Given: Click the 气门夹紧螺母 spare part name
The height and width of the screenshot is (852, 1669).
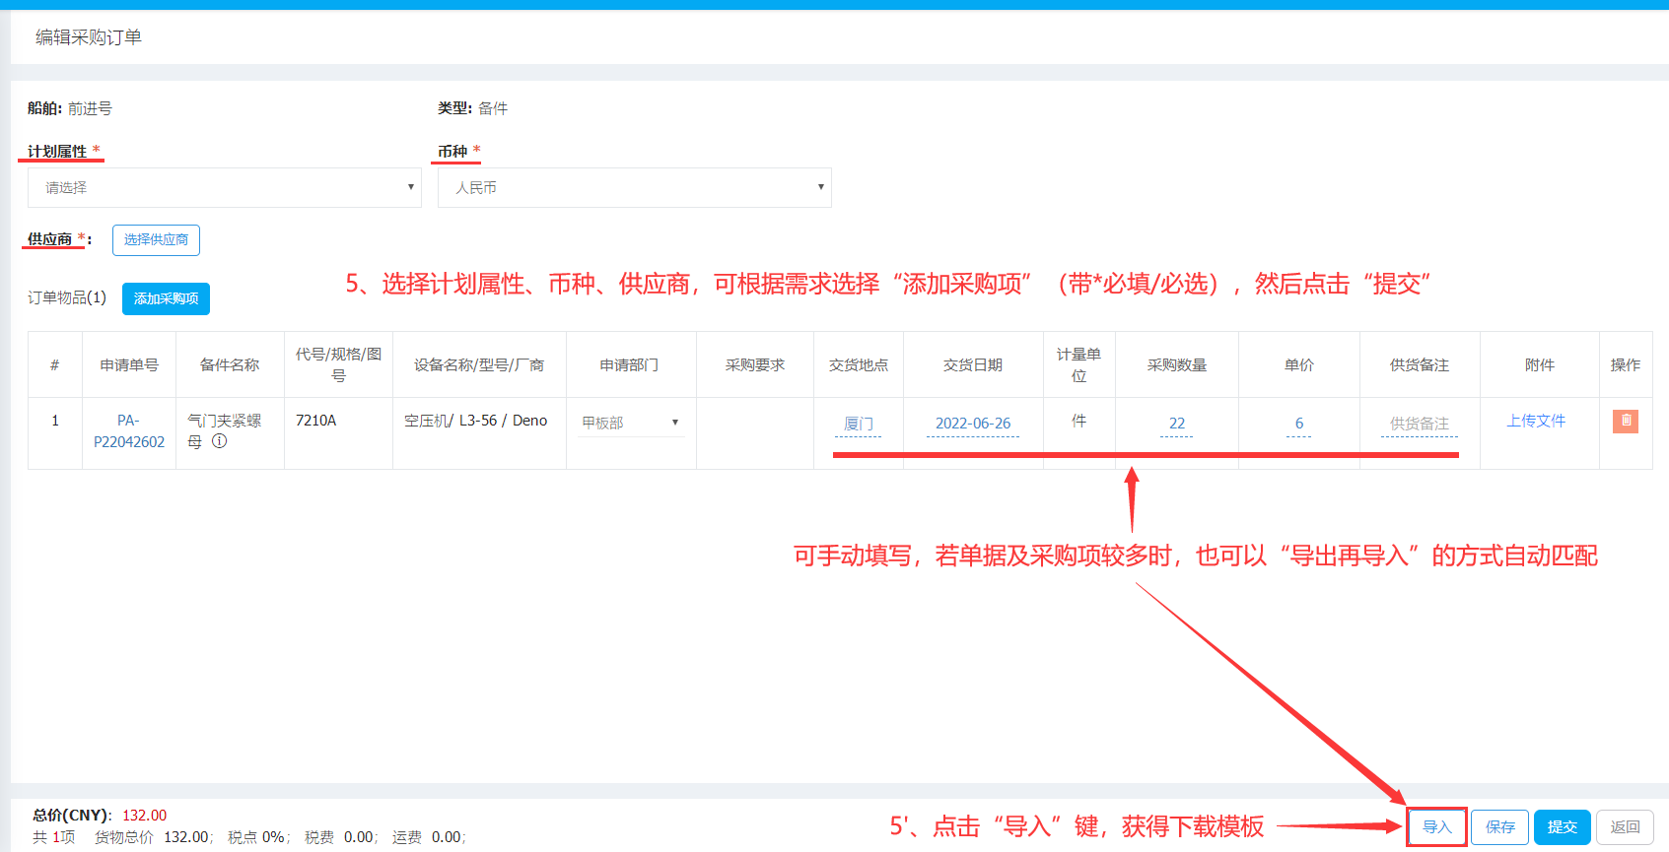Looking at the screenshot, I should tap(225, 430).
